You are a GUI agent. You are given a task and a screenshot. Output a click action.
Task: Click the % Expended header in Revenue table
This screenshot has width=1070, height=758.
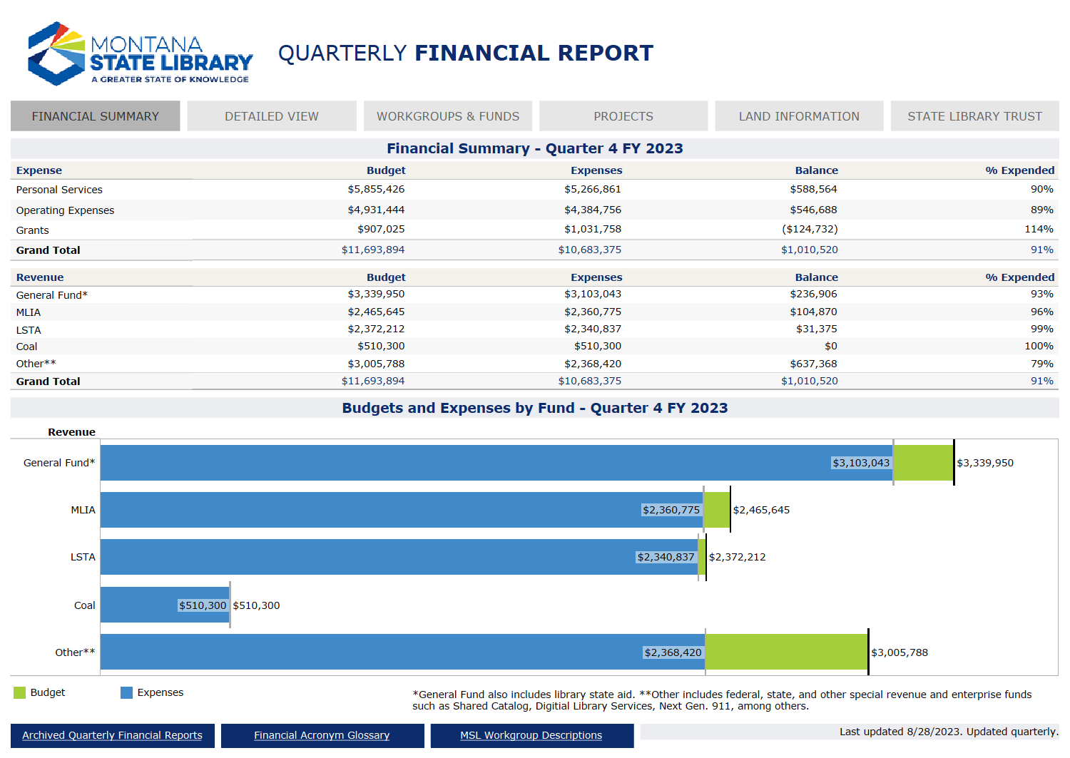click(x=1019, y=277)
